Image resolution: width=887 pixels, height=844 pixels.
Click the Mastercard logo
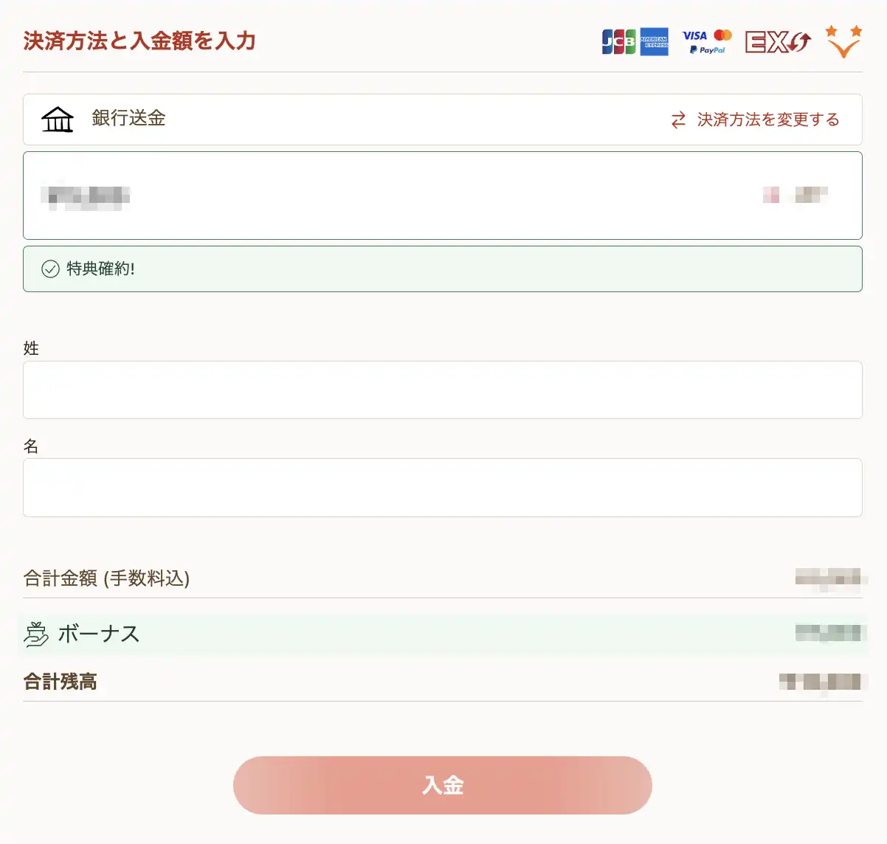(723, 35)
